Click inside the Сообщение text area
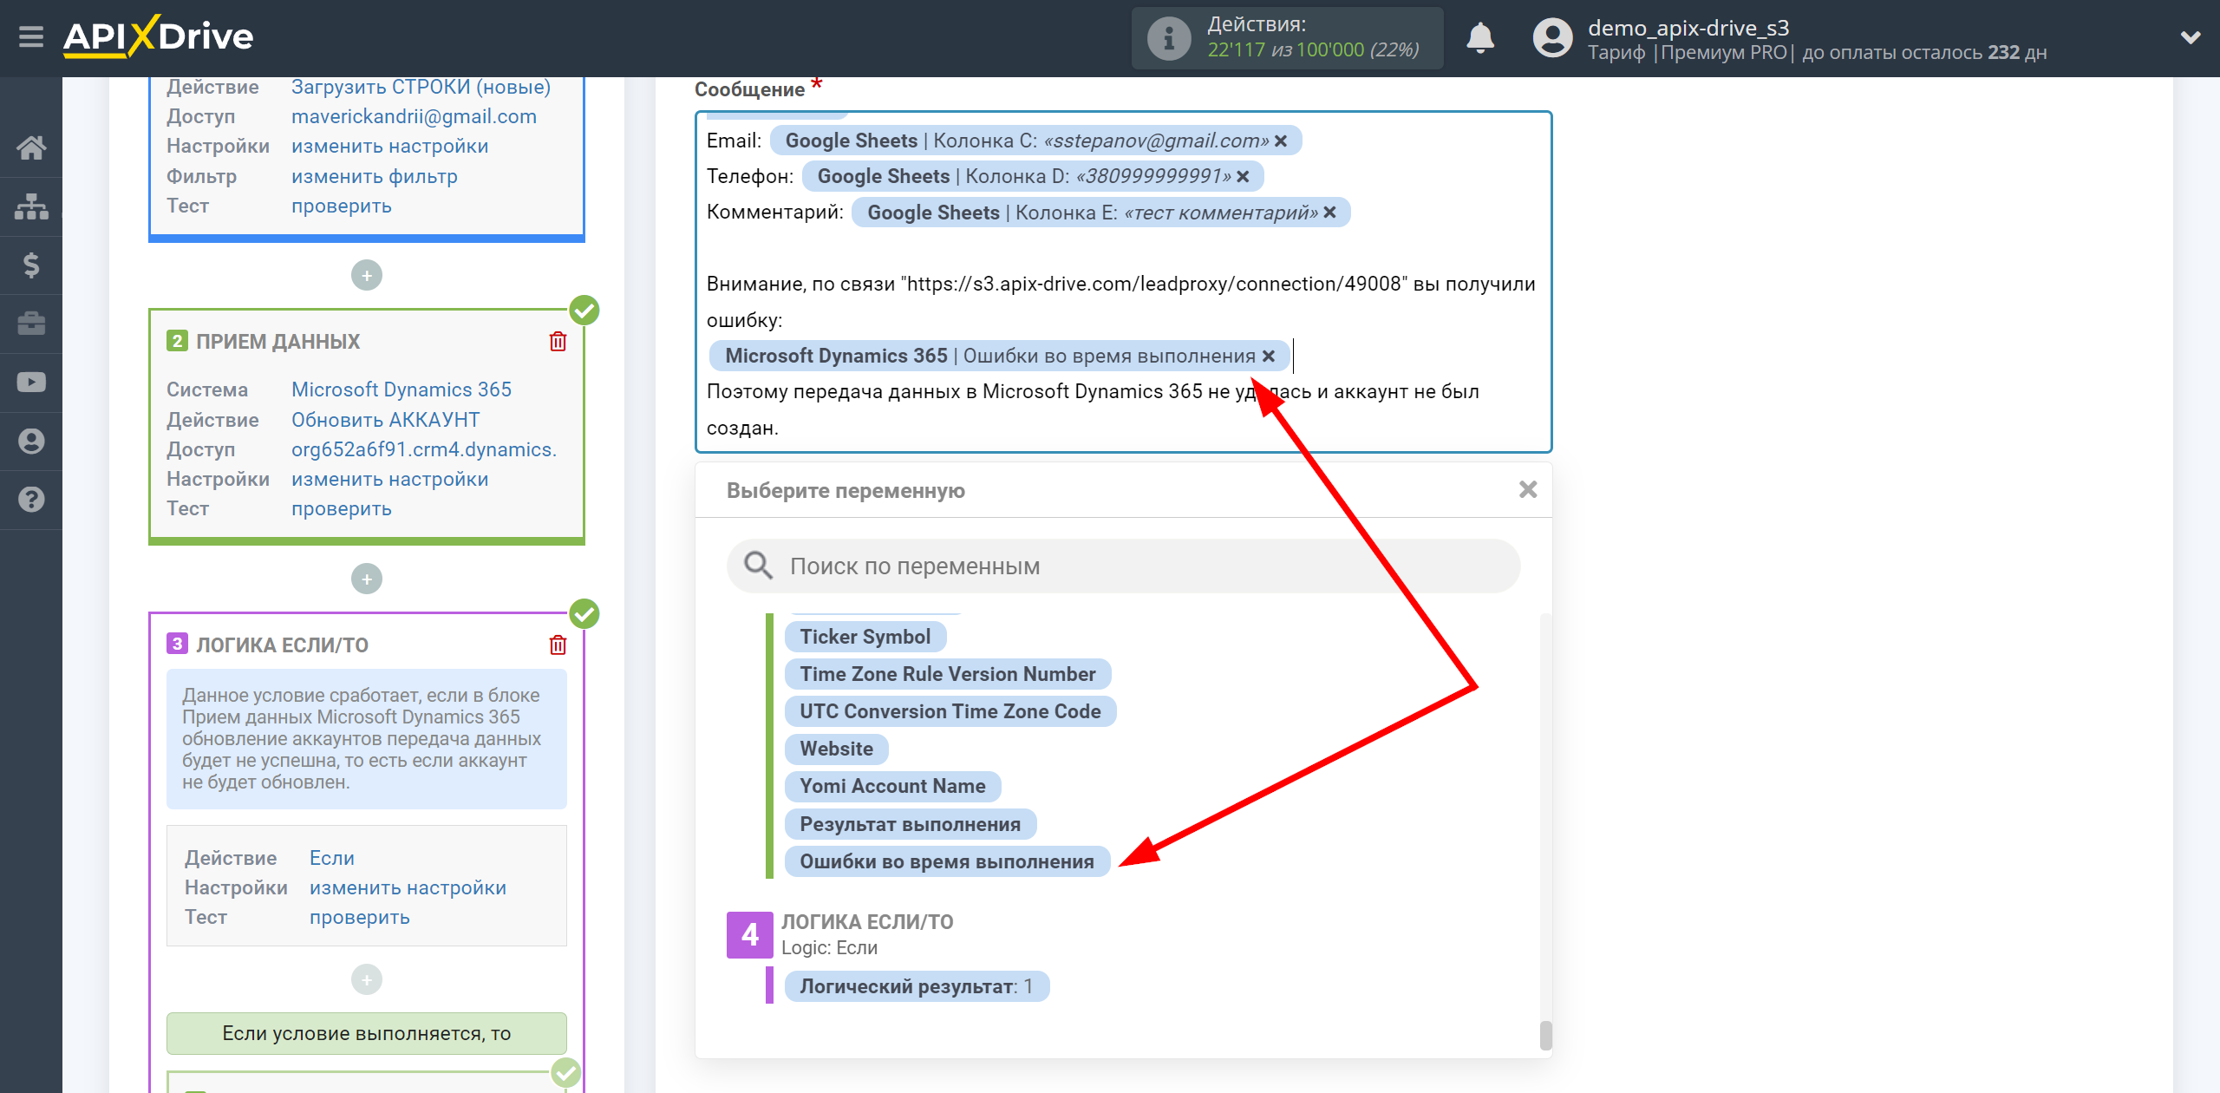Screen dimensions: 2220x1093 [1124, 282]
